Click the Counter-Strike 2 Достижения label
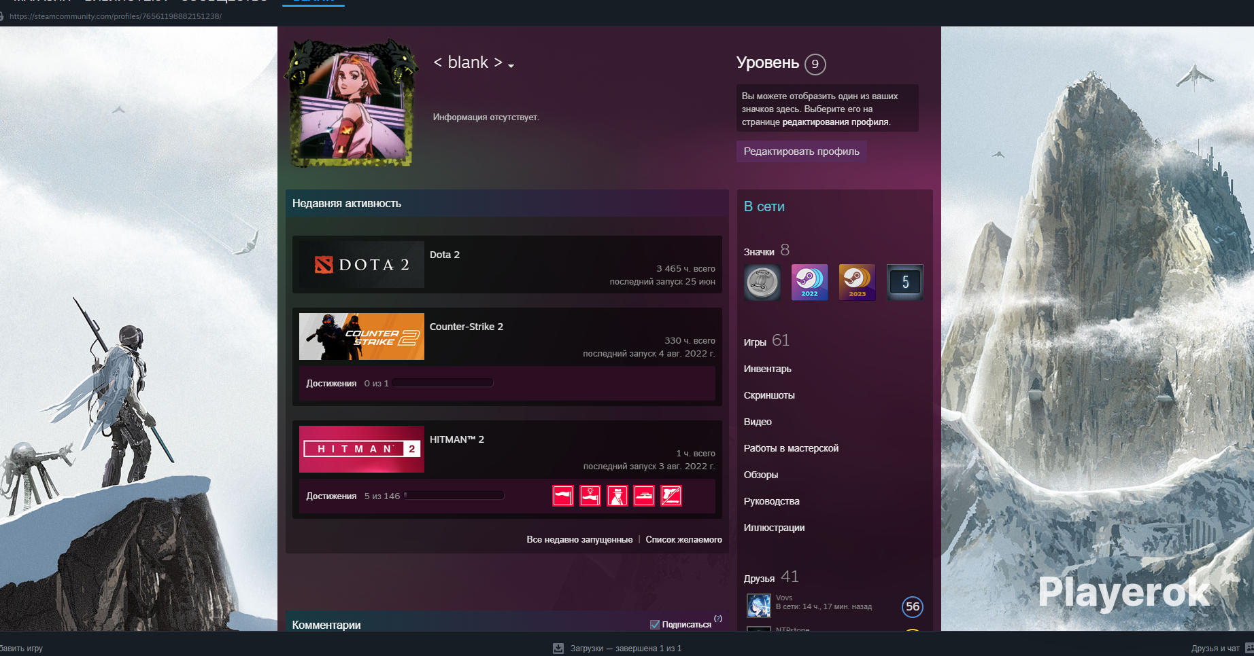This screenshot has height=656, width=1254. (331, 384)
